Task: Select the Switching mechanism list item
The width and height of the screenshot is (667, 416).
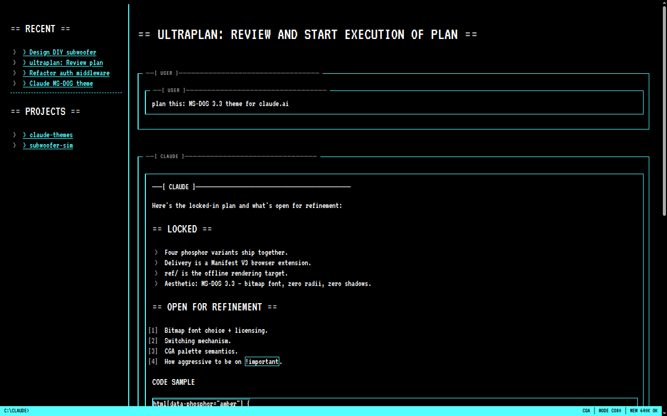Action: [x=197, y=341]
